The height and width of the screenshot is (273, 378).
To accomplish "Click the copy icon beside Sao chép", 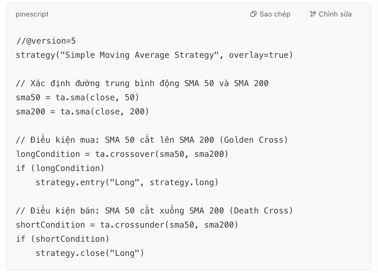I will pyautogui.click(x=253, y=14).
